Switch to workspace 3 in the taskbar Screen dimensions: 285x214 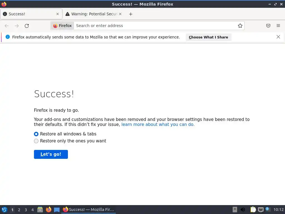coord(26,210)
